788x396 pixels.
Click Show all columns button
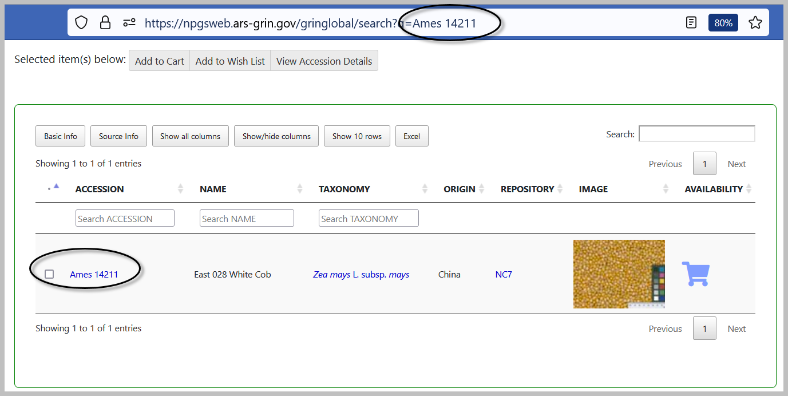(x=190, y=136)
